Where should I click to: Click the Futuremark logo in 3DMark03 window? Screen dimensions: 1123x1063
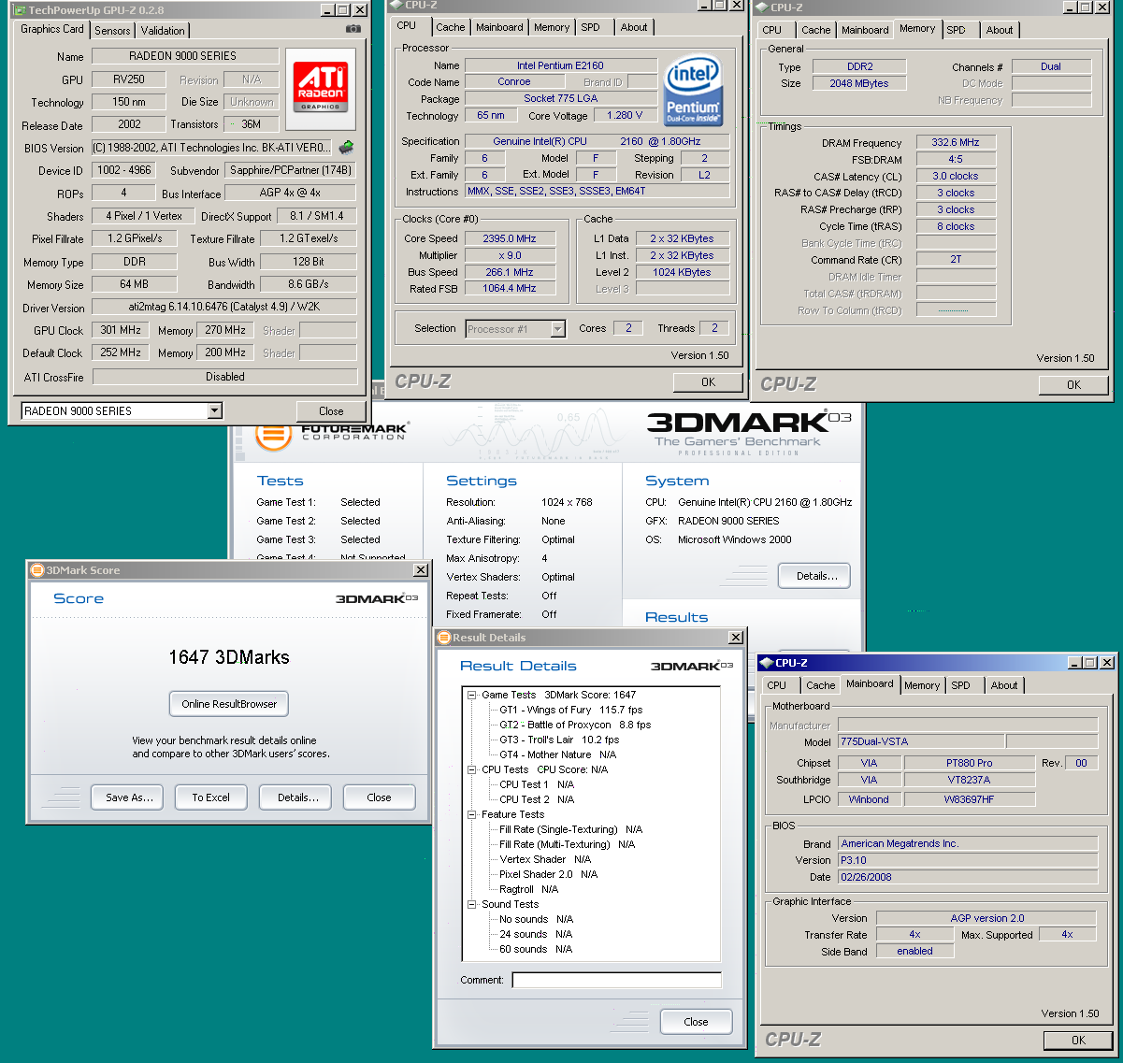click(x=331, y=433)
